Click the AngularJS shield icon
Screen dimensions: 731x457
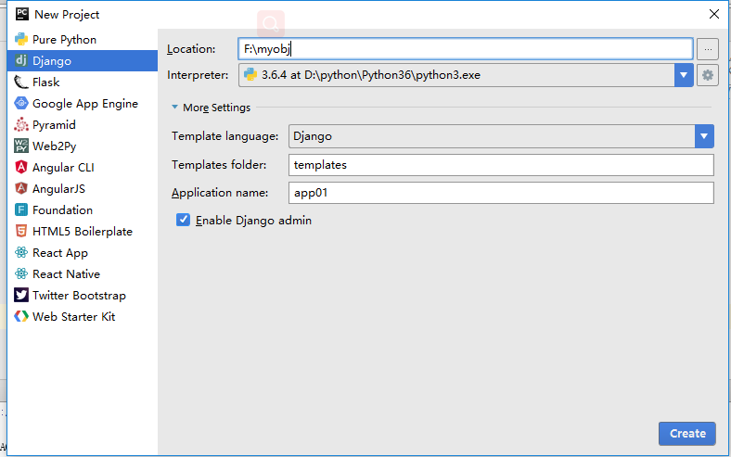point(21,188)
